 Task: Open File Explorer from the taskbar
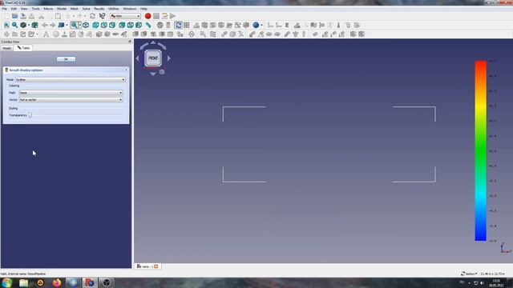[x=23, y=282]
